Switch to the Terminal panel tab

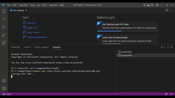[x=57, y=47]
